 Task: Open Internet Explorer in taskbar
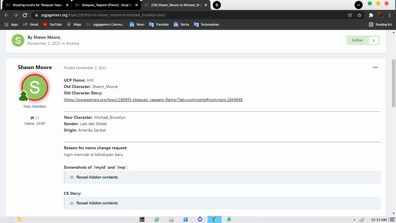point(157,220)
